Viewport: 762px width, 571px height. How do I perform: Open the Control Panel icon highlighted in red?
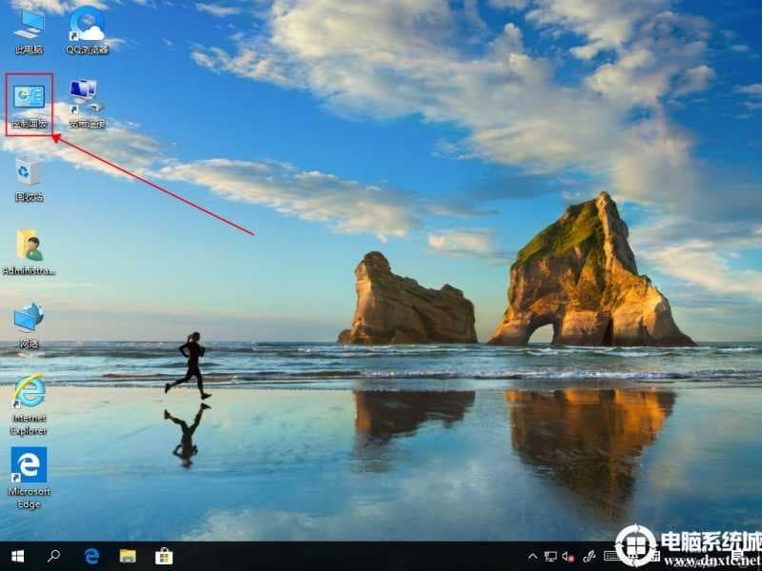click(x=30, y=95)
